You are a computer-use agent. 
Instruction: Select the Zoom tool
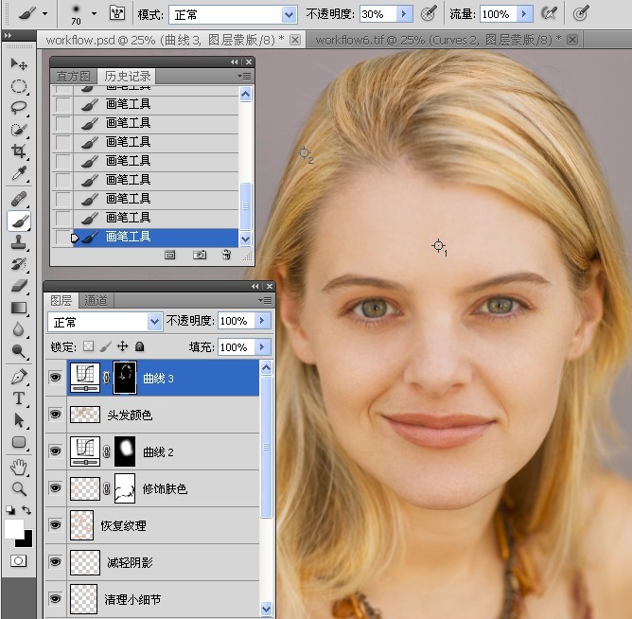tap(19, 488)
